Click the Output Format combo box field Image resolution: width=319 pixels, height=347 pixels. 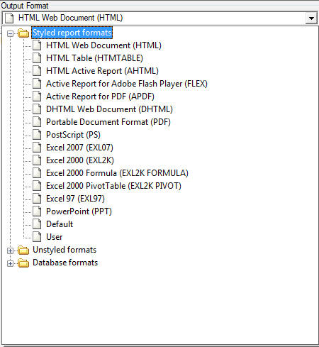[154, 18]
